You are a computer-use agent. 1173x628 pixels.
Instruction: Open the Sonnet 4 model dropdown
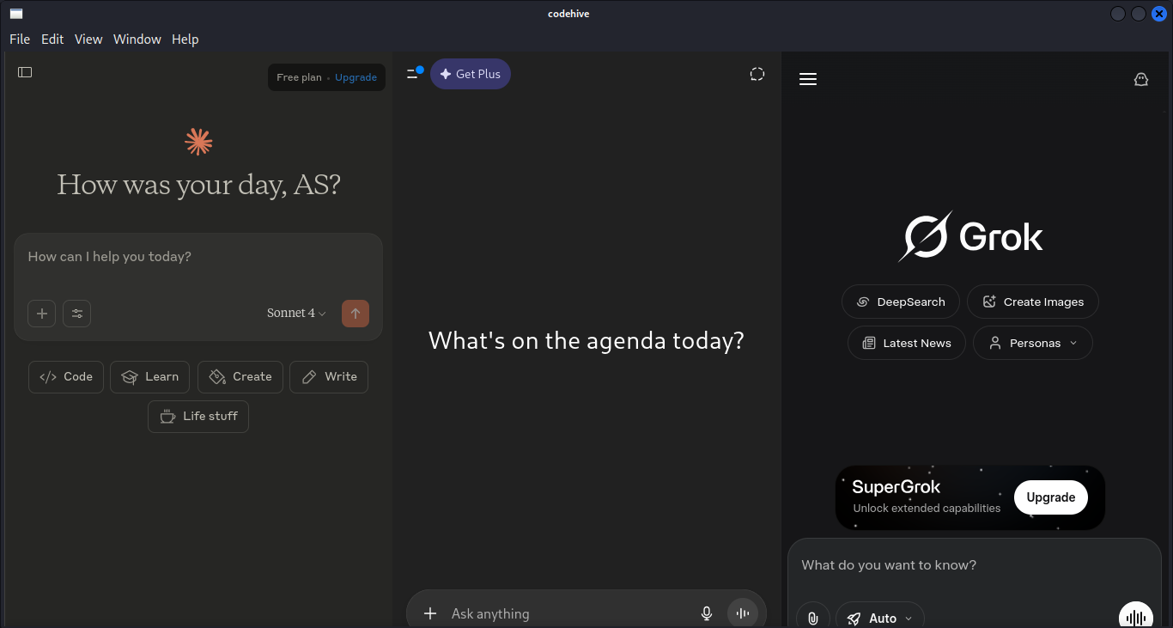[296, 314]
